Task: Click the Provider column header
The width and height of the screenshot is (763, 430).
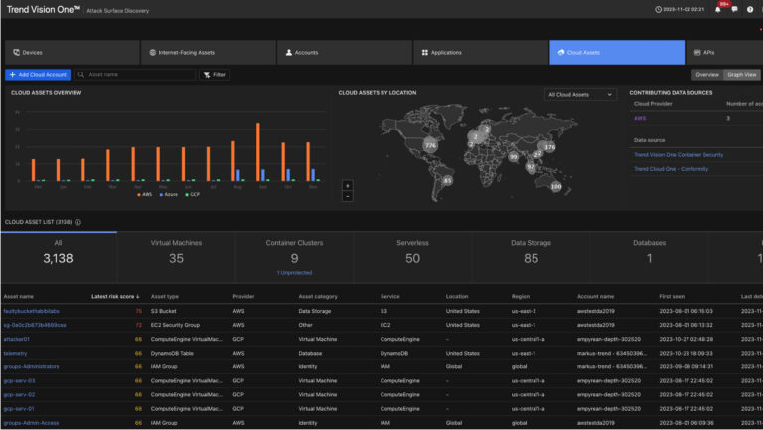Action: pyautogui.click(x=243, y=296)
